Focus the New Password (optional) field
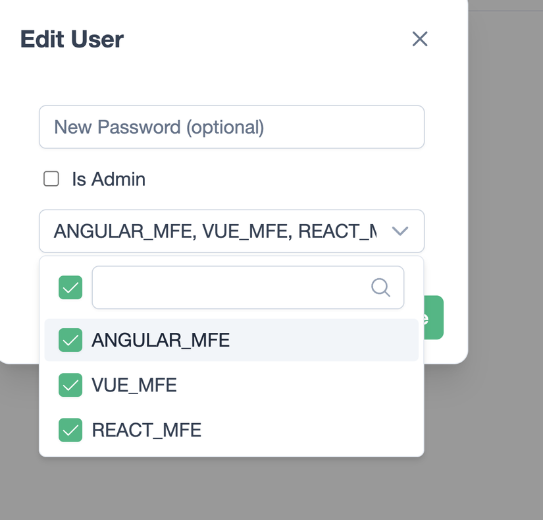The image size is (543, 520). click(x=232, y=127)
